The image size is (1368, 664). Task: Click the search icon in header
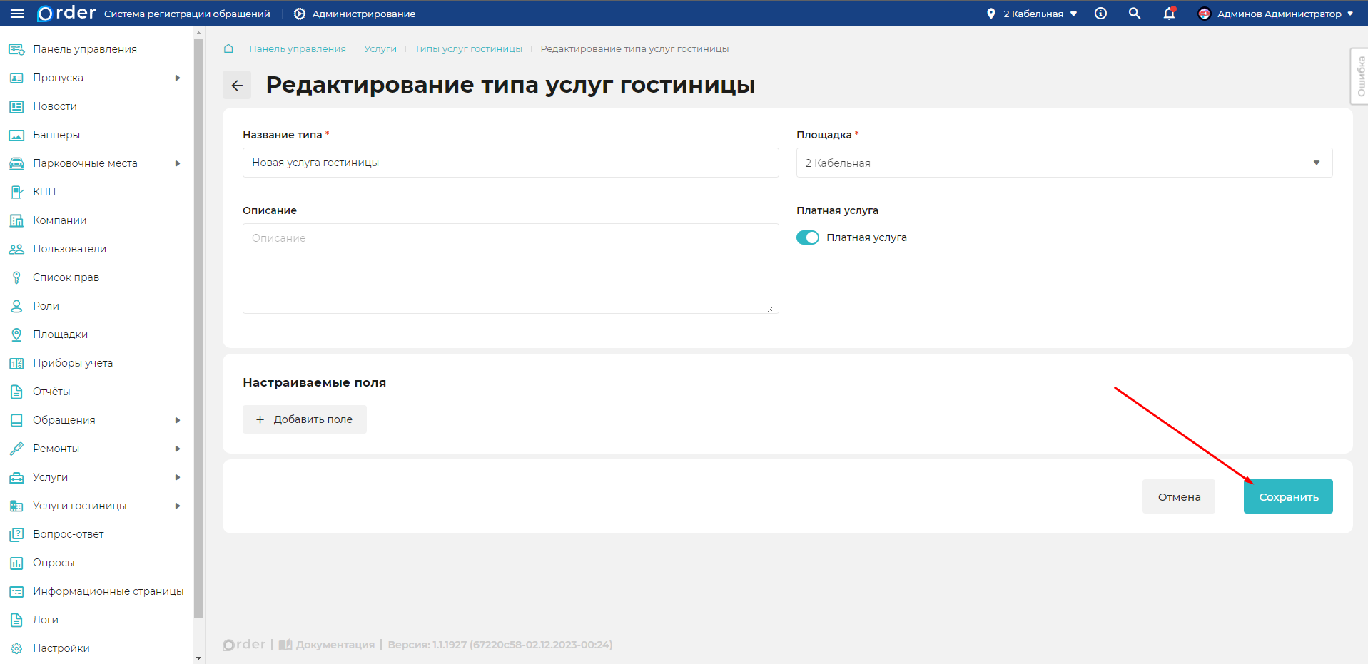(1134, 13)
